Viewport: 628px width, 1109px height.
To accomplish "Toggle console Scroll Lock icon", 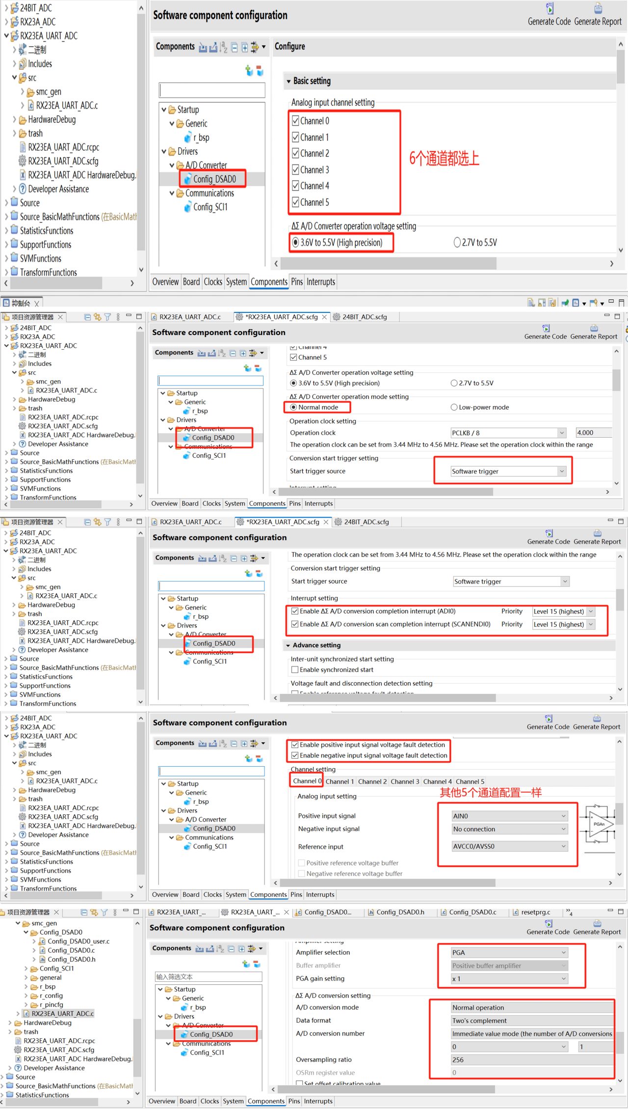I will tap(542, 303).
